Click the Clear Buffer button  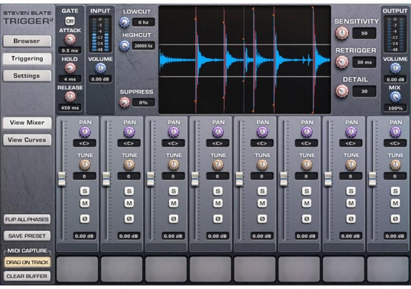pyautogui.click(x=27, y=276)
